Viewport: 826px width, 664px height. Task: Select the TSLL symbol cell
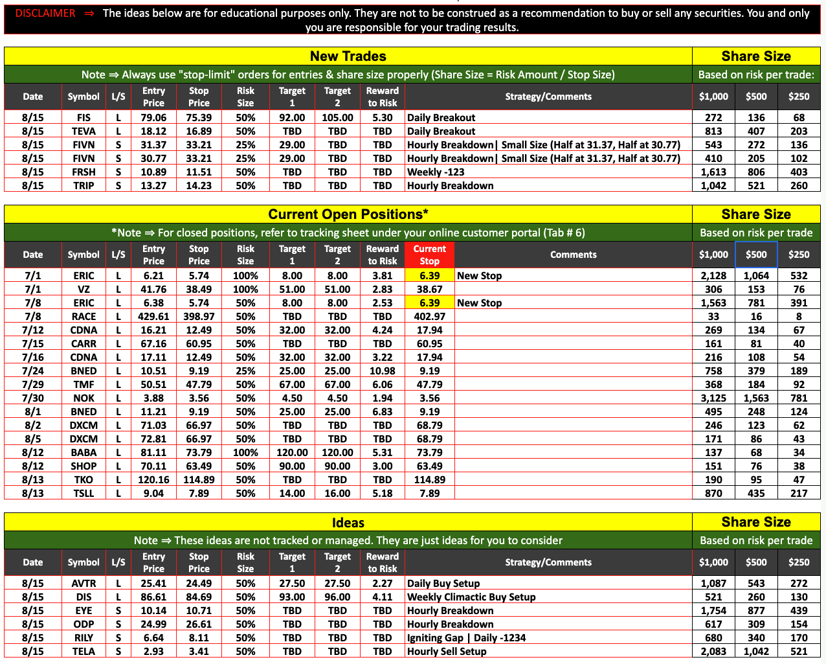tap(84, 493)
